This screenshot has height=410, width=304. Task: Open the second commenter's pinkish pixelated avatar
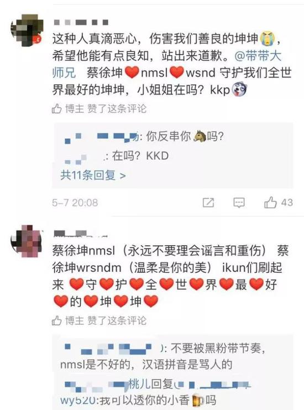click(26, 241)
